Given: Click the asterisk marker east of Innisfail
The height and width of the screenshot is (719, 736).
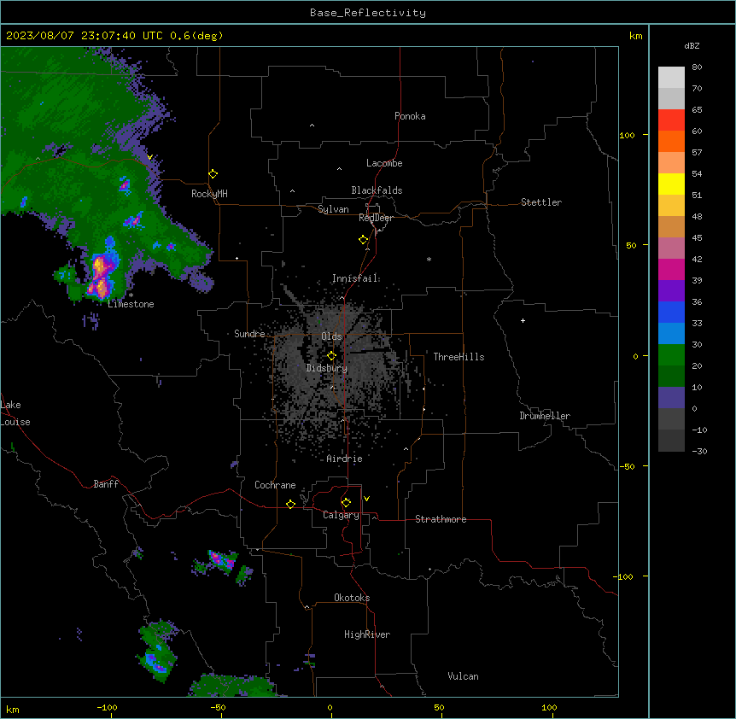Looking at the screenshot, I should click(x=429, y=259).
